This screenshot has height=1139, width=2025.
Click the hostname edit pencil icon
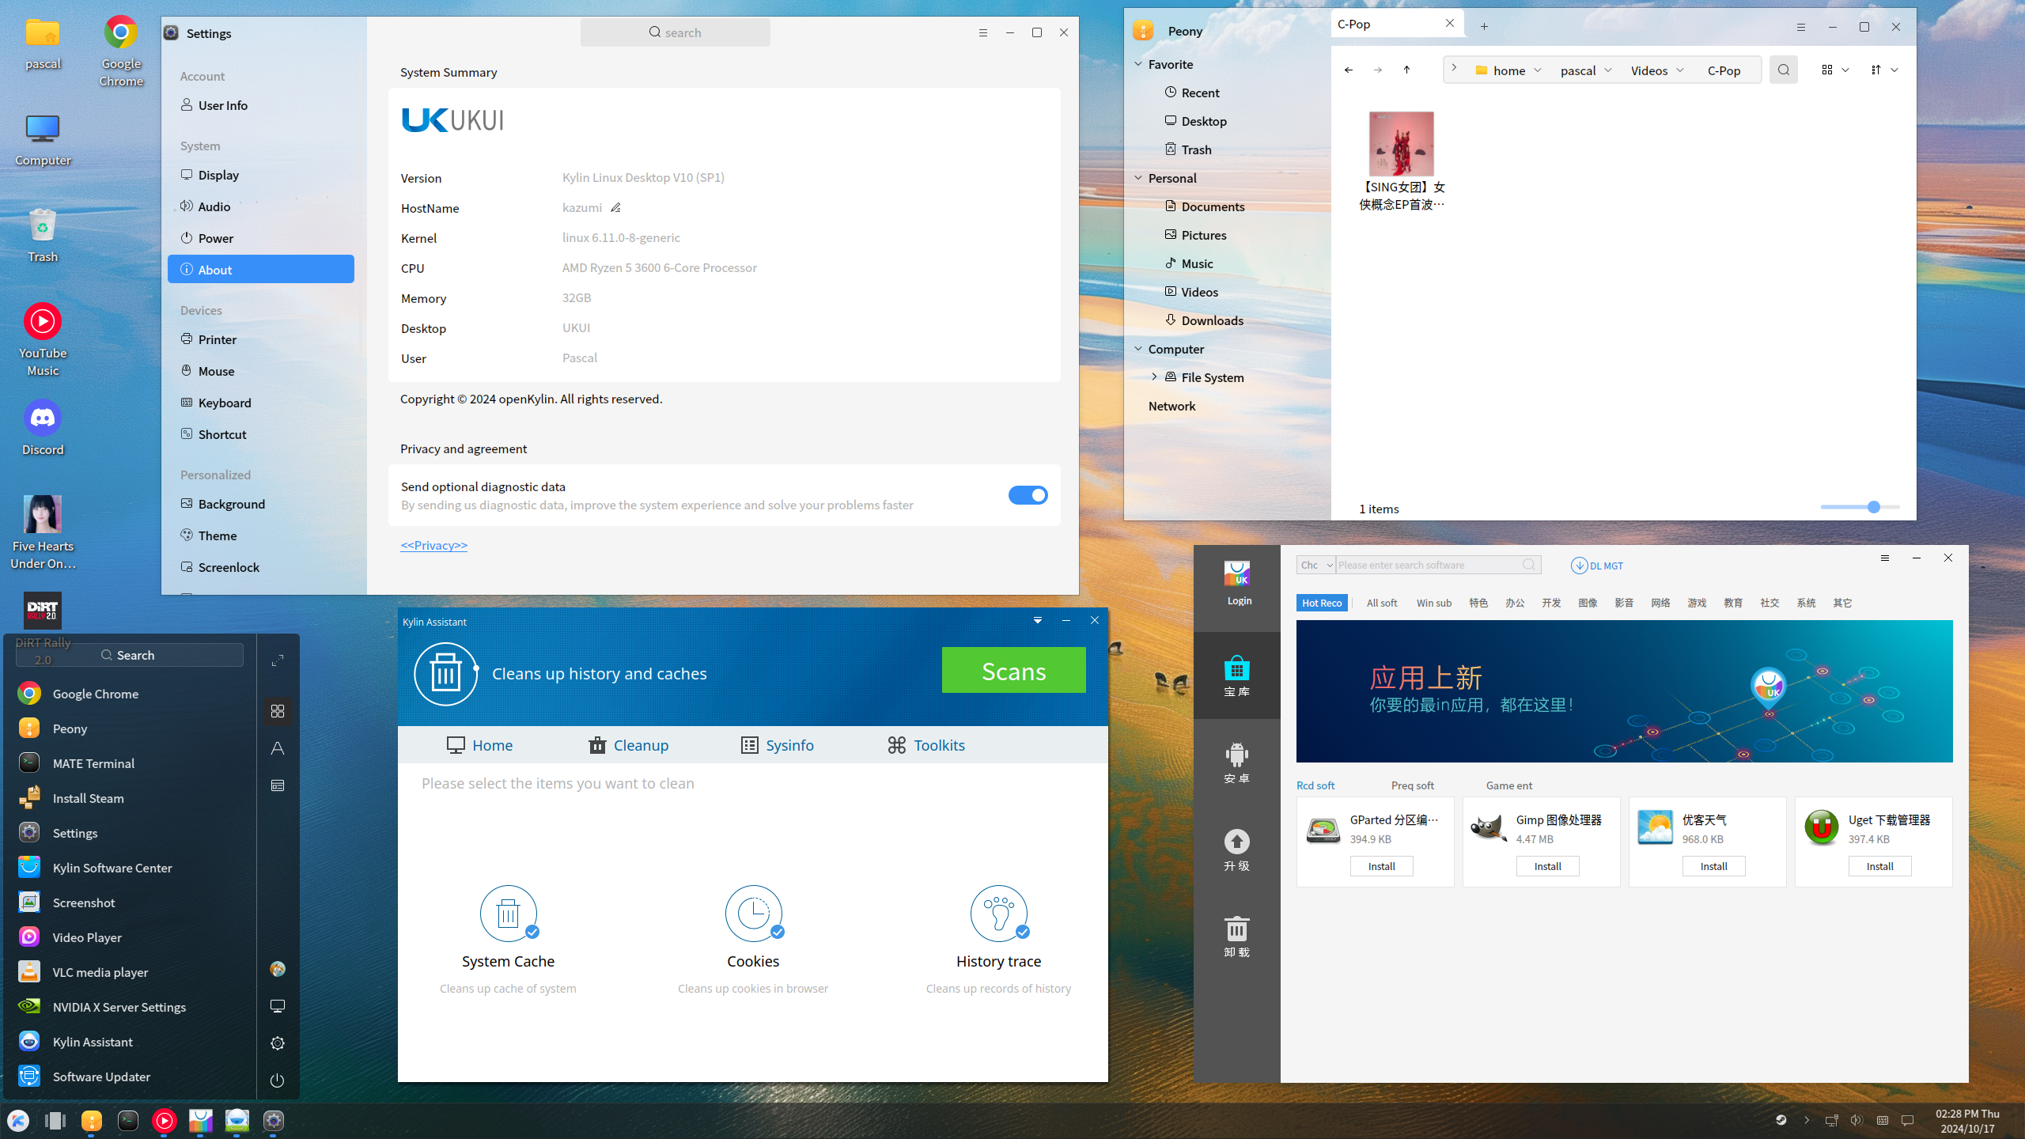(x=615, y=208)
